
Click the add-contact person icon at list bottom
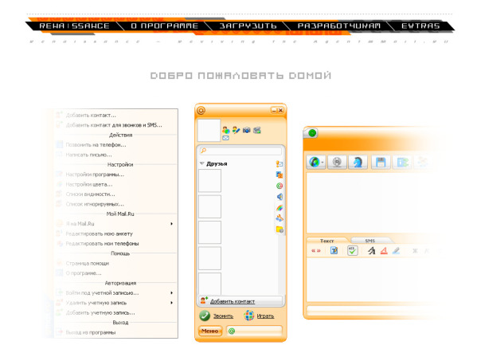204,300
